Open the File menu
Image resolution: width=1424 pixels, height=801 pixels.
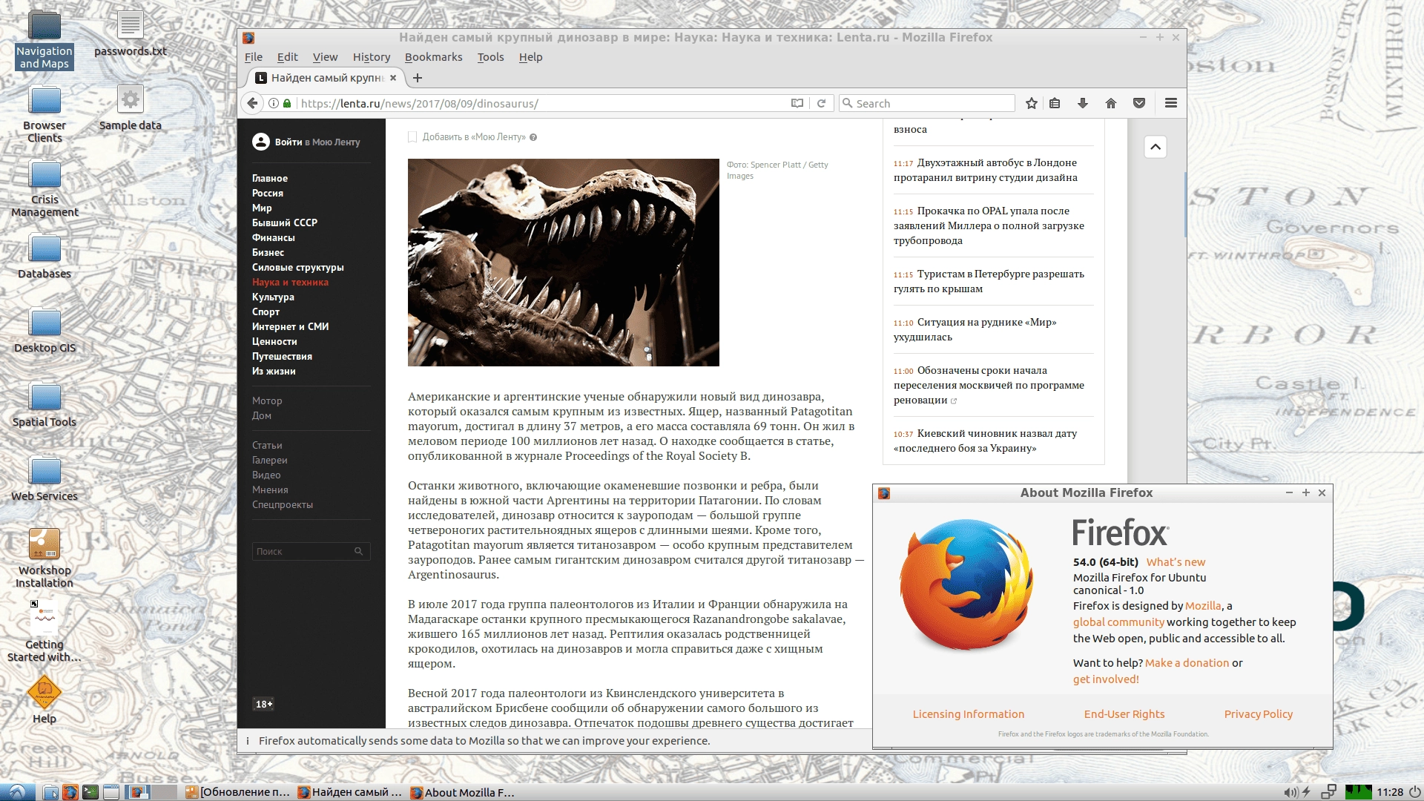pos(254,57)
